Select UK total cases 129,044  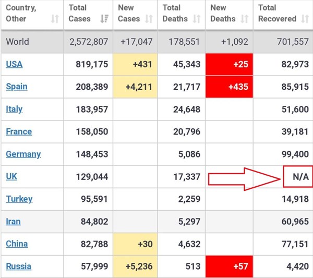tap(92, 177)
